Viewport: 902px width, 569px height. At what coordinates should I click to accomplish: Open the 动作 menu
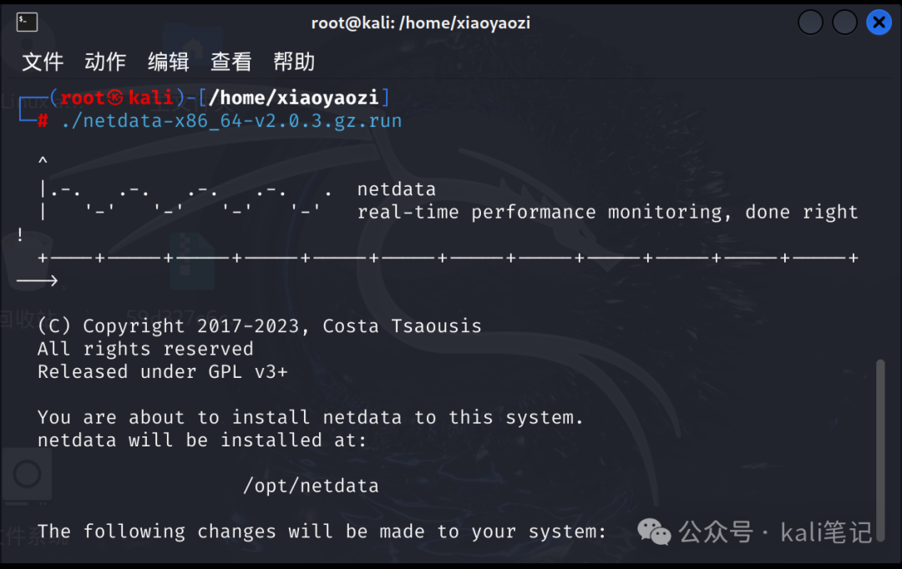(104, 61)
